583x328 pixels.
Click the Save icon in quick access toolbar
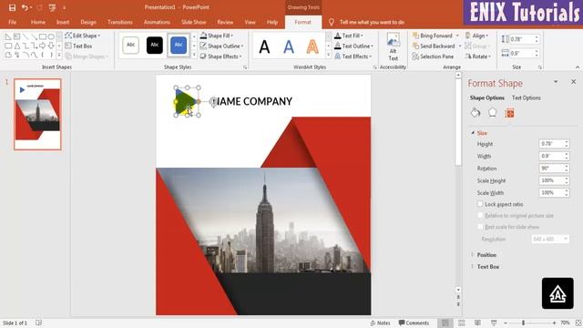(12, 7)
